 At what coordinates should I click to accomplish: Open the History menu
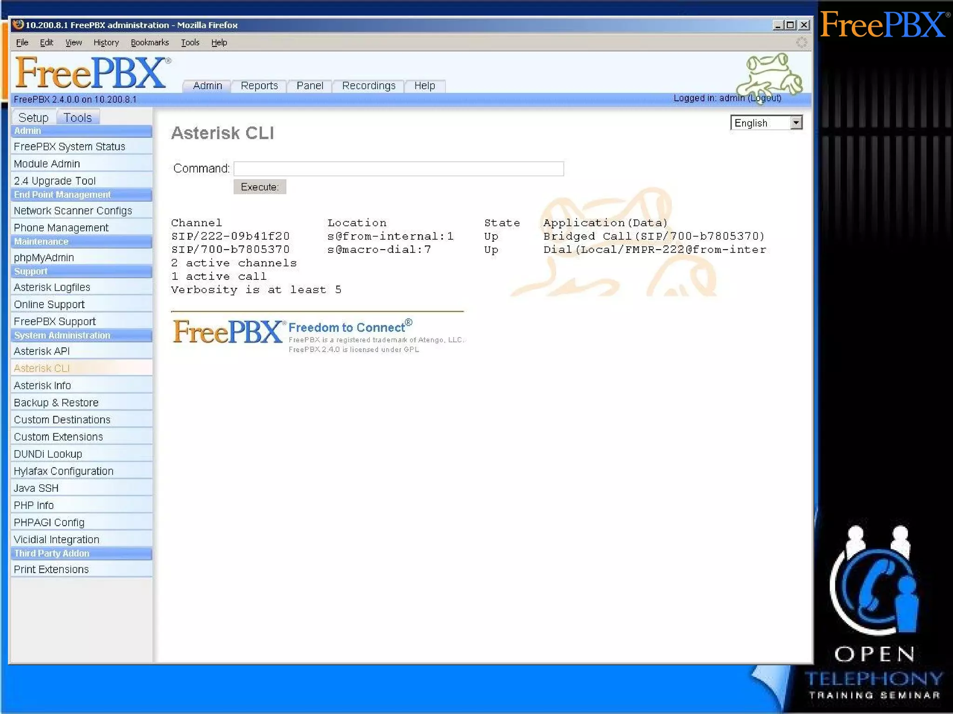pos(106,43)
